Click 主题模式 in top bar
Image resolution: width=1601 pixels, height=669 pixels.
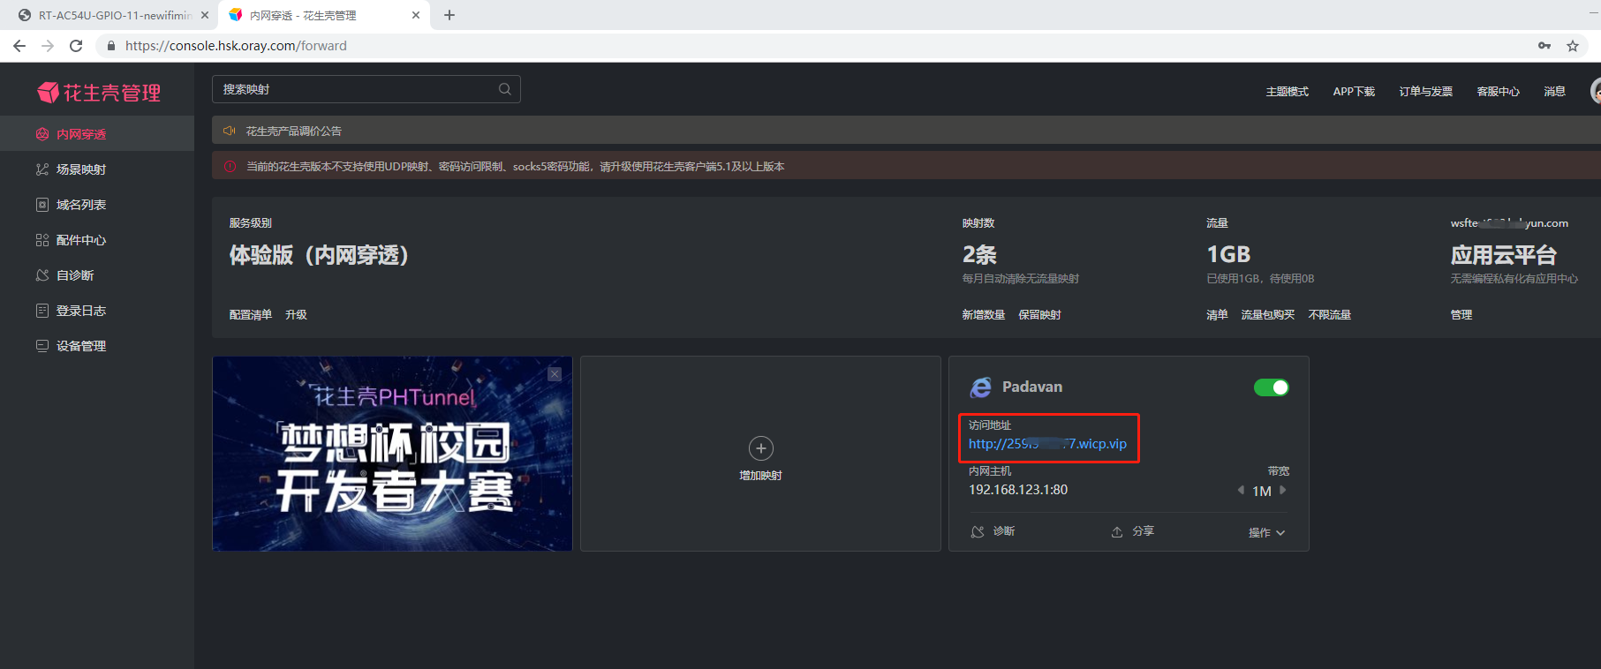point(1287,92)
